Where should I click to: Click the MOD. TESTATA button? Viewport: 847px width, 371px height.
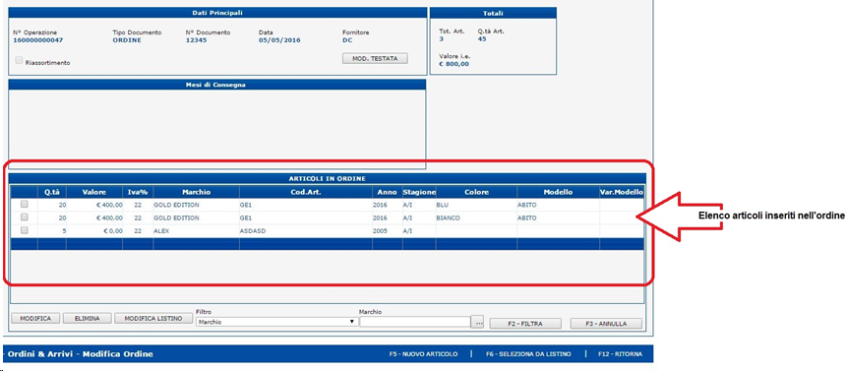[375, 58]
